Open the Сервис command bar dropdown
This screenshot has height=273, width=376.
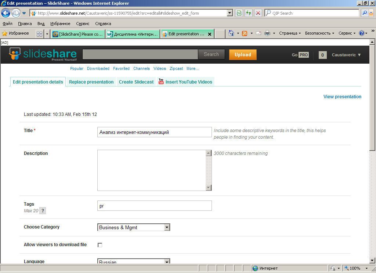point(347,33)
